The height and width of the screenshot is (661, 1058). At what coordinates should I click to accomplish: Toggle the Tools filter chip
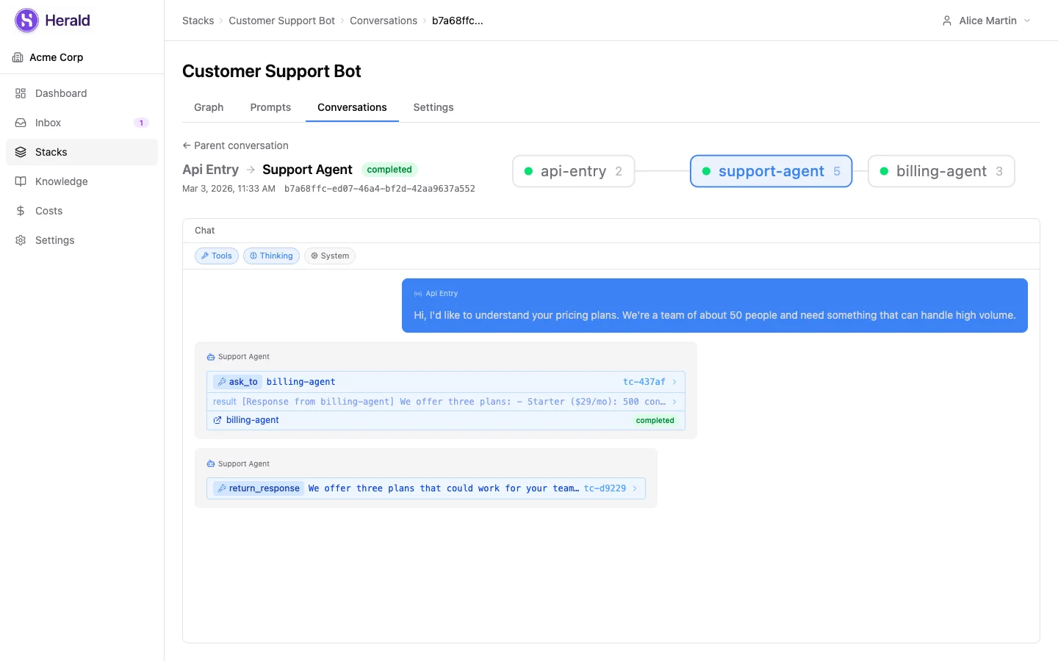click(216, 256)
